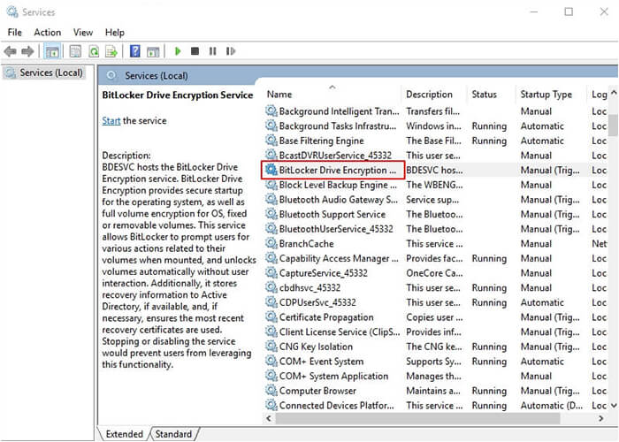Sort by the Startup Type column header

[x=551, y=95]
